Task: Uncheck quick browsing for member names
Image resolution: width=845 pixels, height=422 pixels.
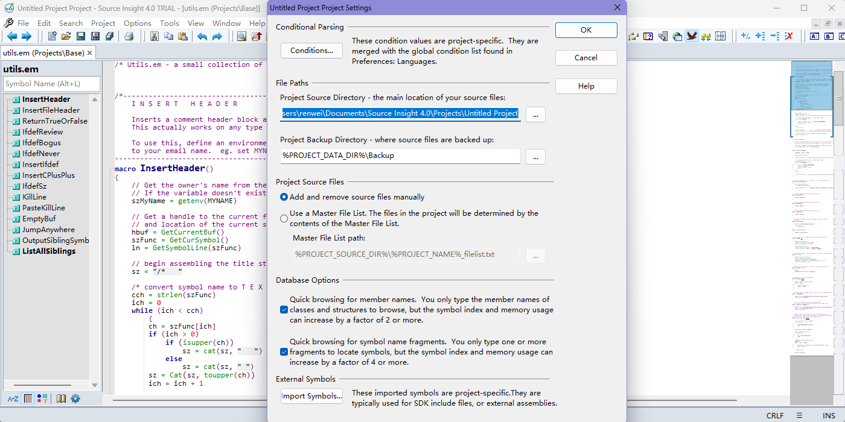Action: pos(284,310)
